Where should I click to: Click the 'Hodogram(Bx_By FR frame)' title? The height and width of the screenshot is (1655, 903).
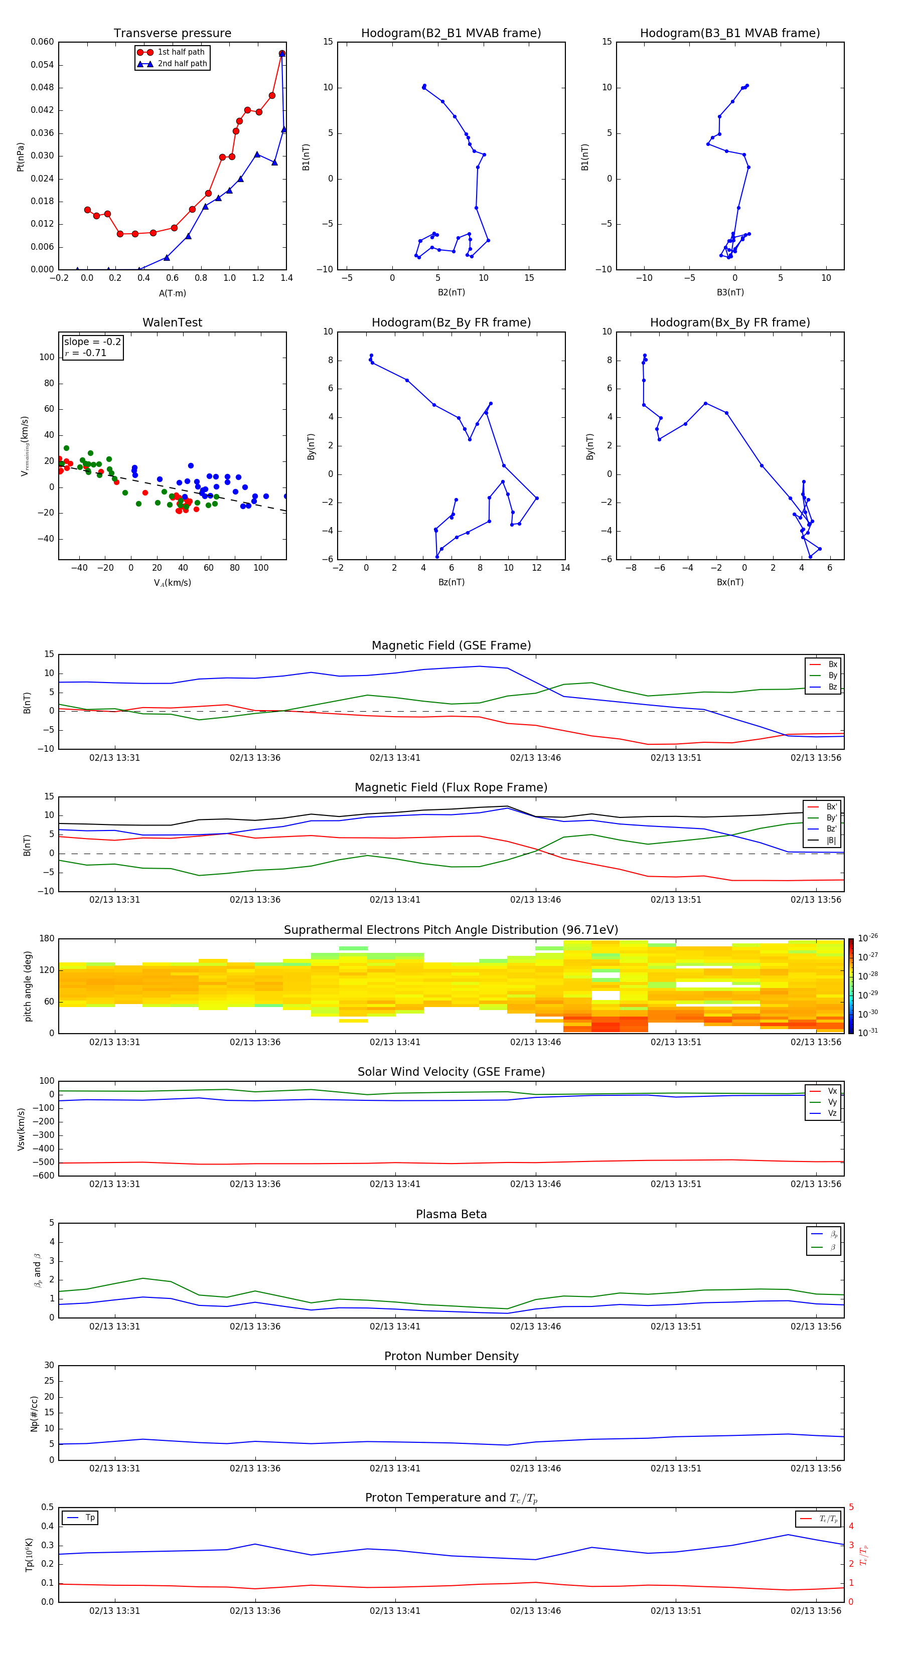729,322
